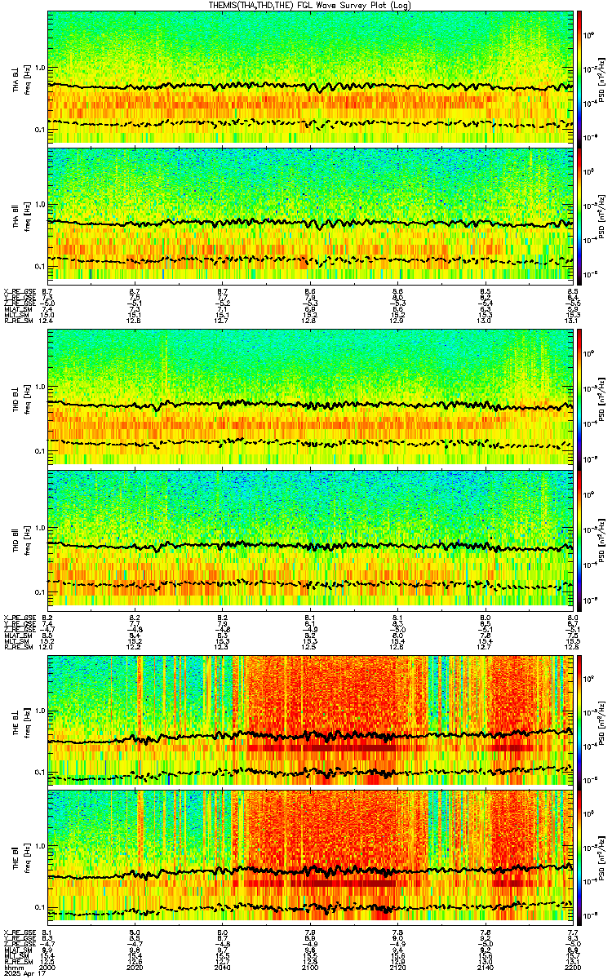Click R_RE_SM row label under THA panels
The width and height of the screenshot is (612, 979).
(18, 321)
